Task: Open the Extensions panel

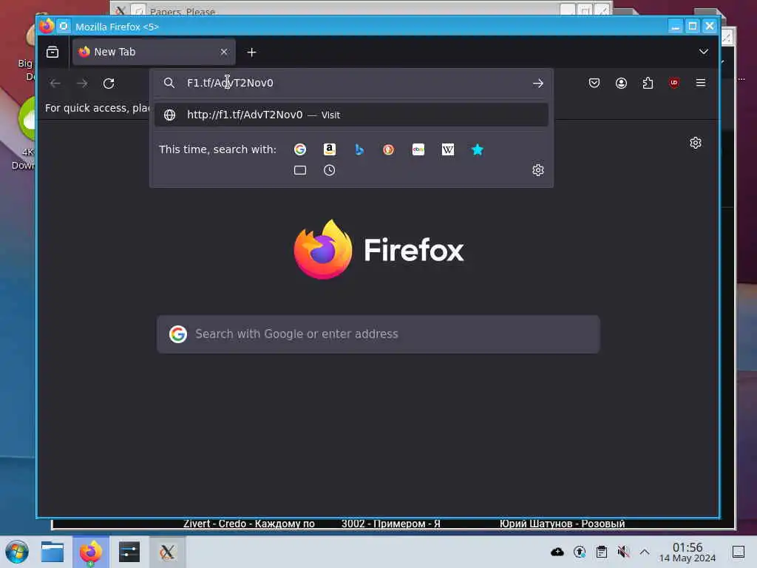Action: [x=648, y=83]
